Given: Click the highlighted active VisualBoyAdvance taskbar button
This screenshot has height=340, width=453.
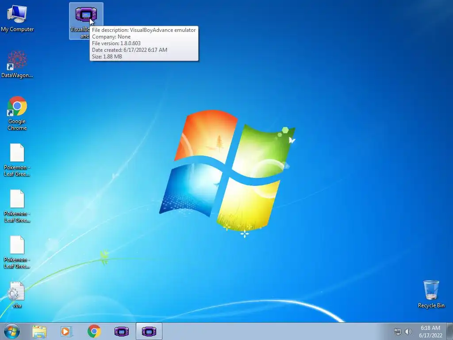Looking at the screenshot, I should [149, 331].
